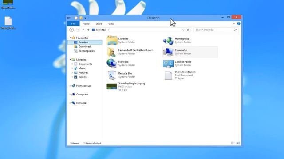Image resolution: width=284 pixels, height=159 pixels.
Task: Expand the ribbon with the chevron
Action: [x=234, y=23]
